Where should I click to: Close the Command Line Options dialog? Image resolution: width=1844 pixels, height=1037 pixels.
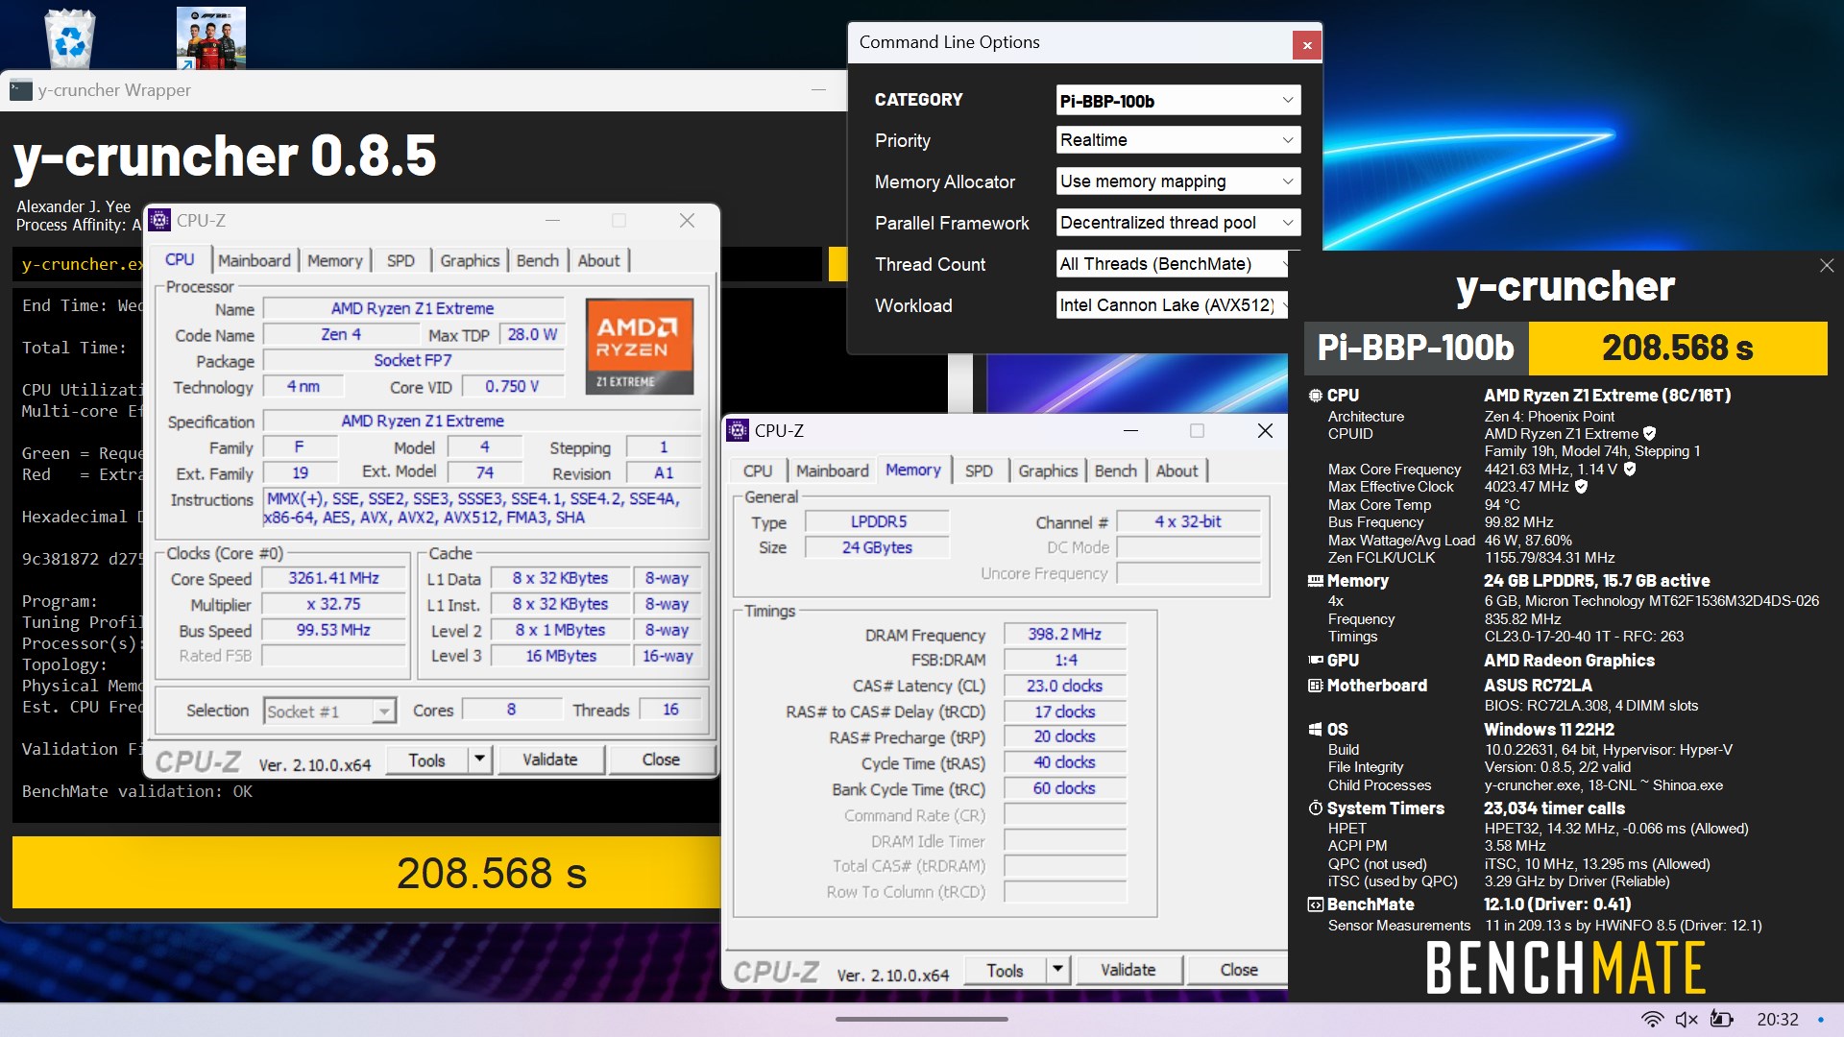click(1306, 45)
